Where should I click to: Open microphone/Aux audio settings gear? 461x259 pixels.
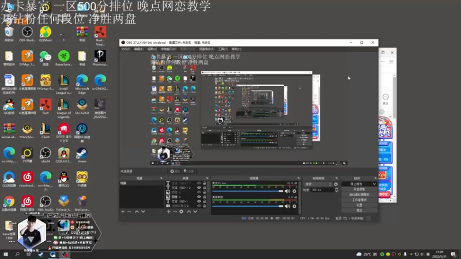pyautogui.click(x=294, y=191)
